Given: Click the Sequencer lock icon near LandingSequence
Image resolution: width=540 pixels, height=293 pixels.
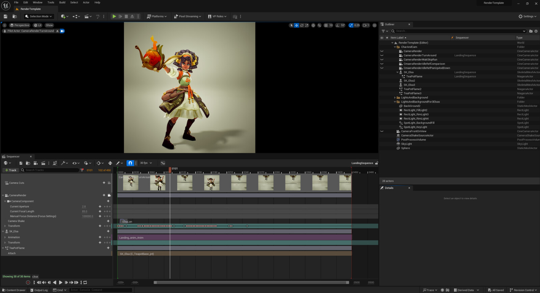Looking at the screenshot, I should (x=377, y=163).
